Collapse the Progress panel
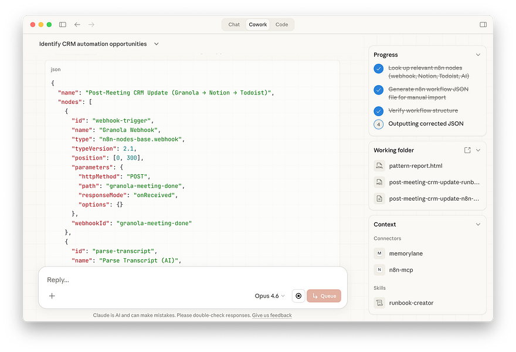This screenshot has height=352, width=516. click(478, 55)
